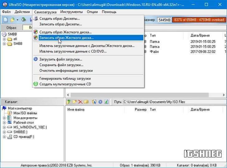Click the green refresh icon in lower toolbar
The width and height of the screenshot is (227, 168).
click(x=106, y=102)
